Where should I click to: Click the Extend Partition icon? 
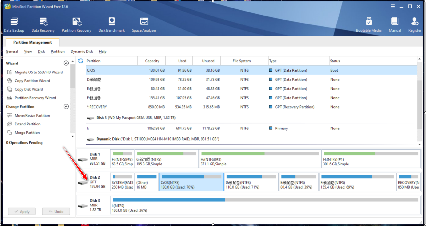pos(9,124)
